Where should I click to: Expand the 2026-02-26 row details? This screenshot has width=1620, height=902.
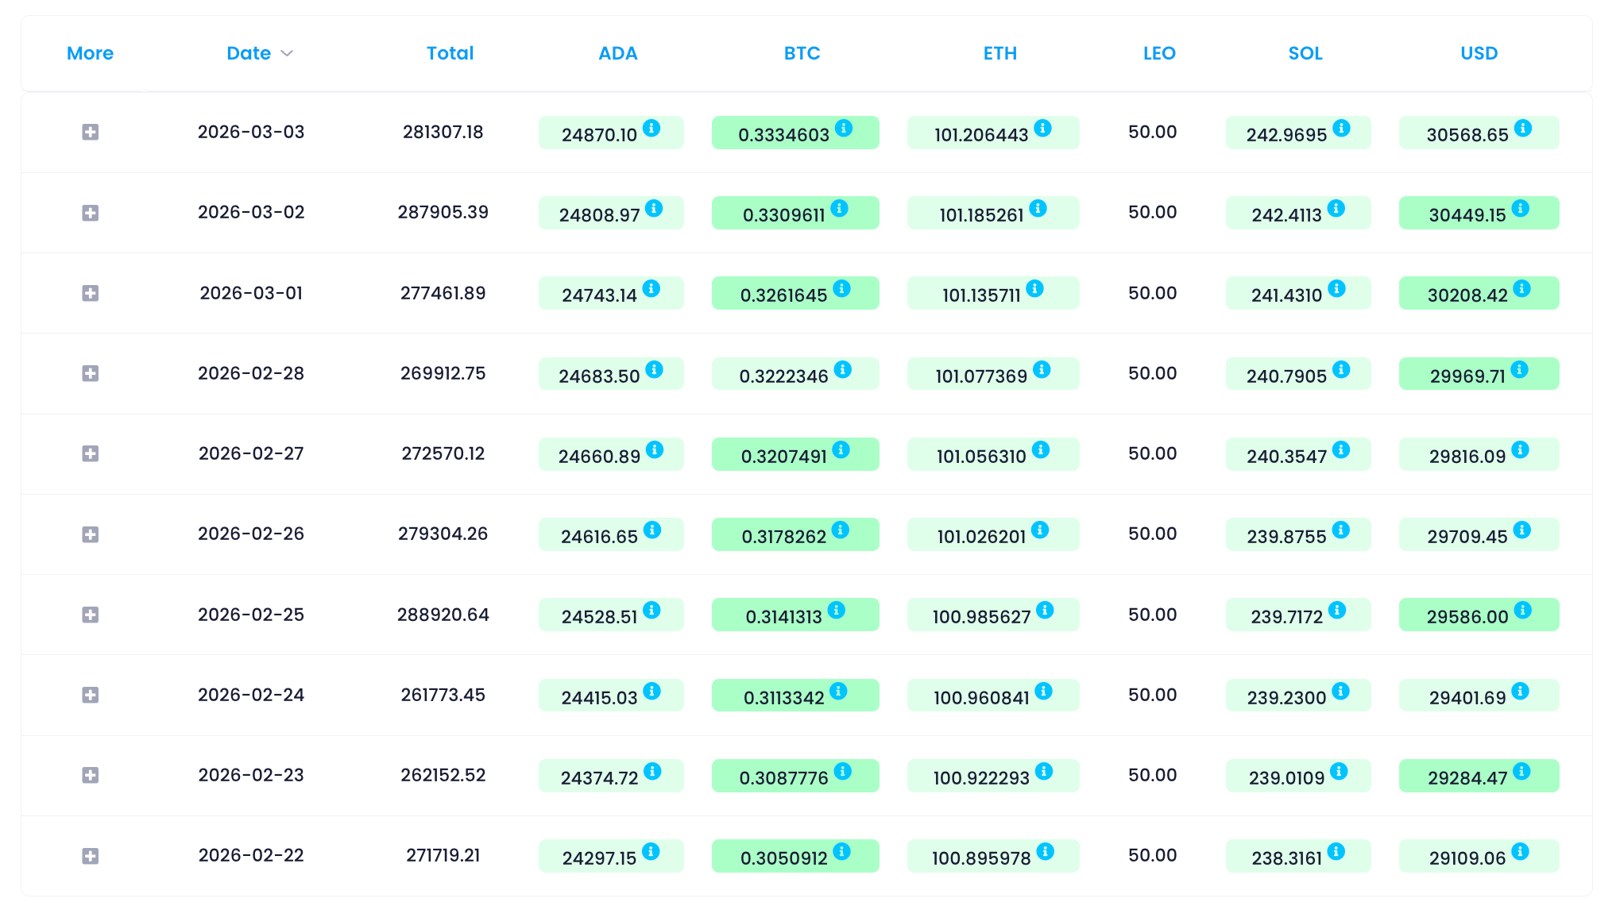(91, 534)
